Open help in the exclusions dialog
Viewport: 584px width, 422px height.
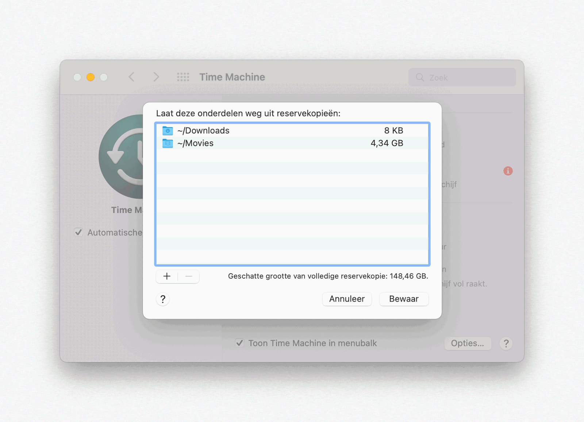[163, 299]
